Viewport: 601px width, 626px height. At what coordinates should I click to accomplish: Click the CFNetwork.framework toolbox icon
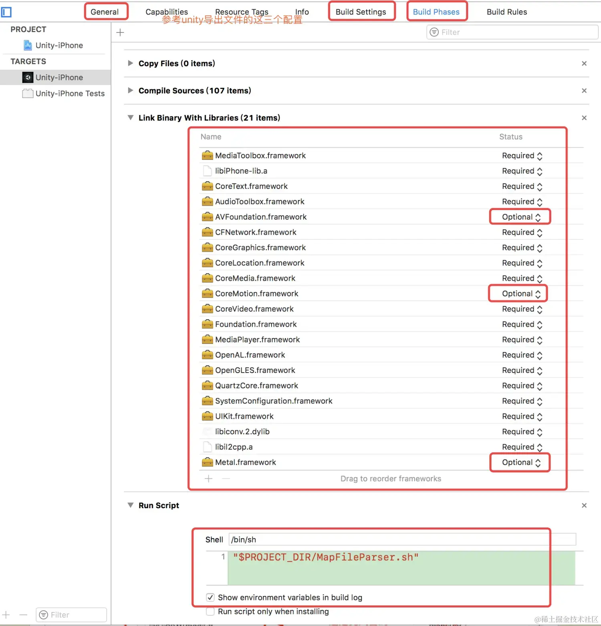207,232
